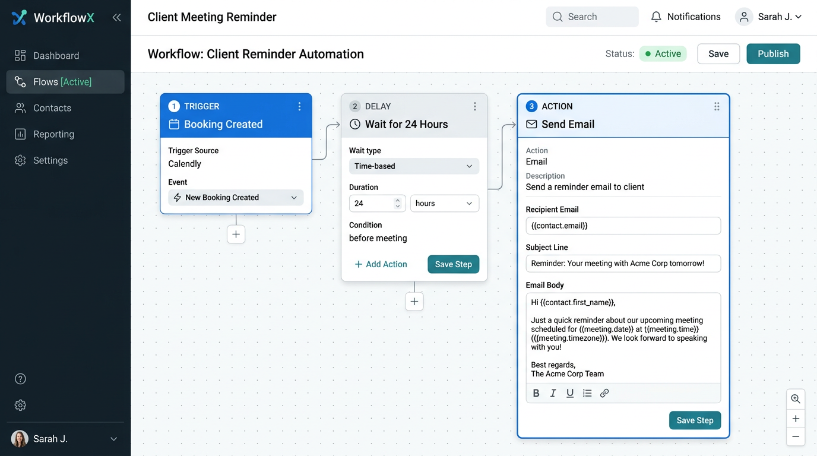Toggle the Active status badge

pyautogui.click(x=663, y=53)
